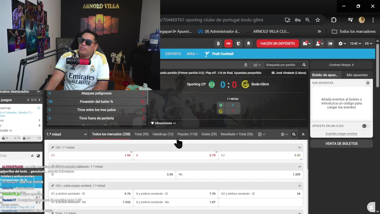Open the Bitcoin crypto icon in header
Image resolution: width=380 pixels, height=214 pixels.
(218, 43)
